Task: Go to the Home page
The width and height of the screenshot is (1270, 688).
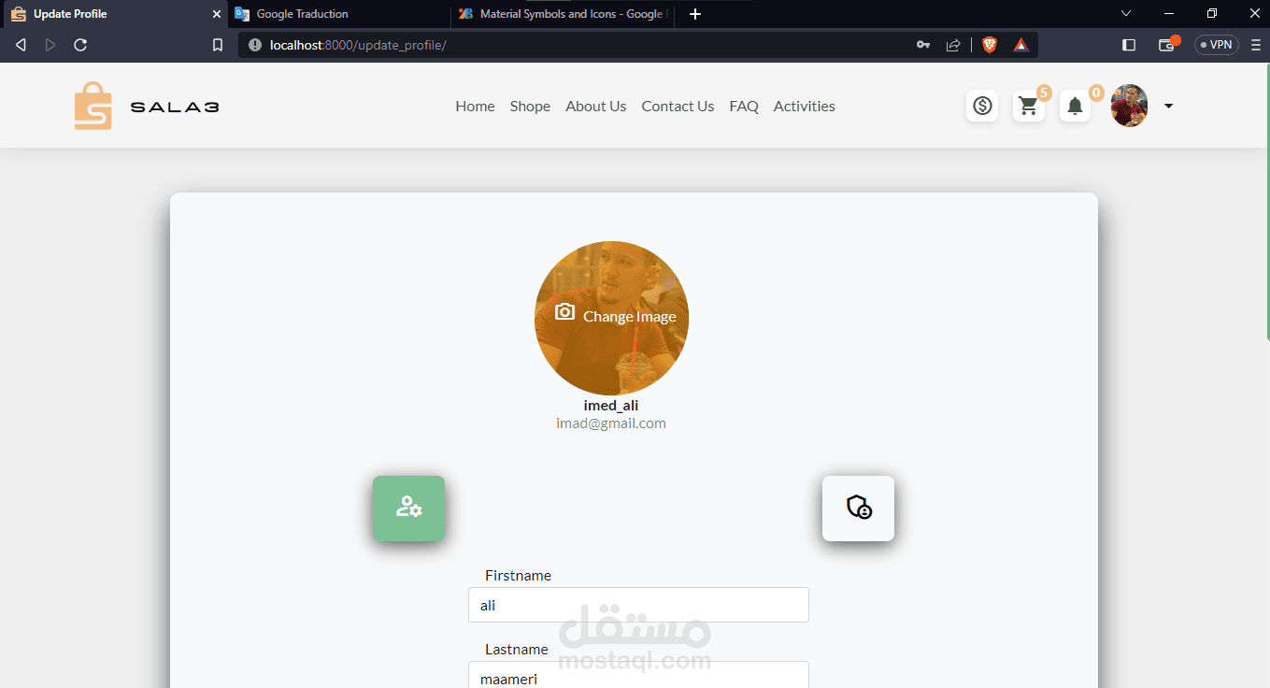Action: point(475,106)
